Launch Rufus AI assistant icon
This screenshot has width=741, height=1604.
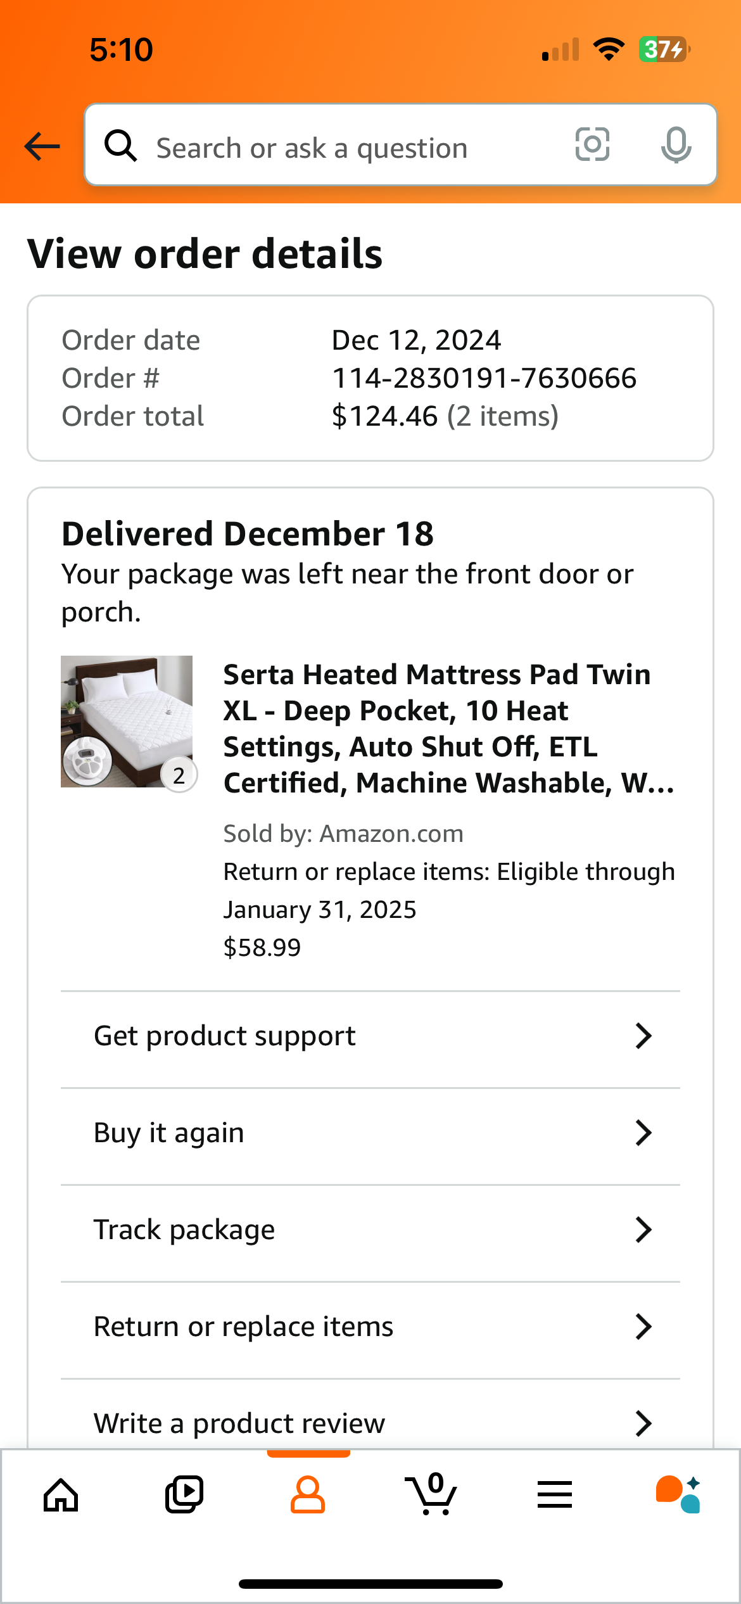678,1494
